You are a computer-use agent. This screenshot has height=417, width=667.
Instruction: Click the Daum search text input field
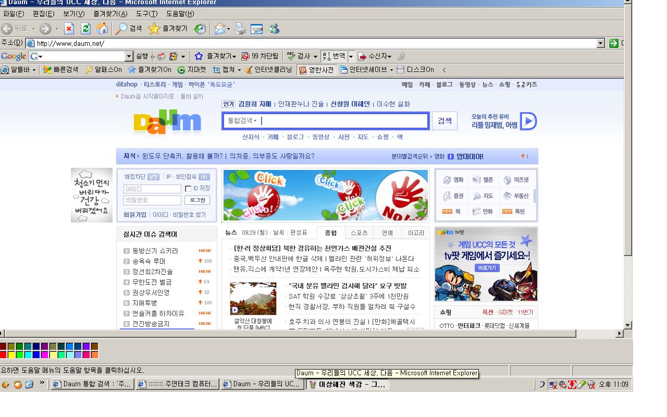coord(344,121)
